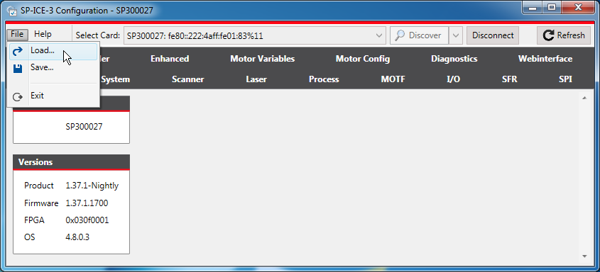Expand the Discover split-button arrow
Screen dimensions: 600x272
click(x=455, y=35)
